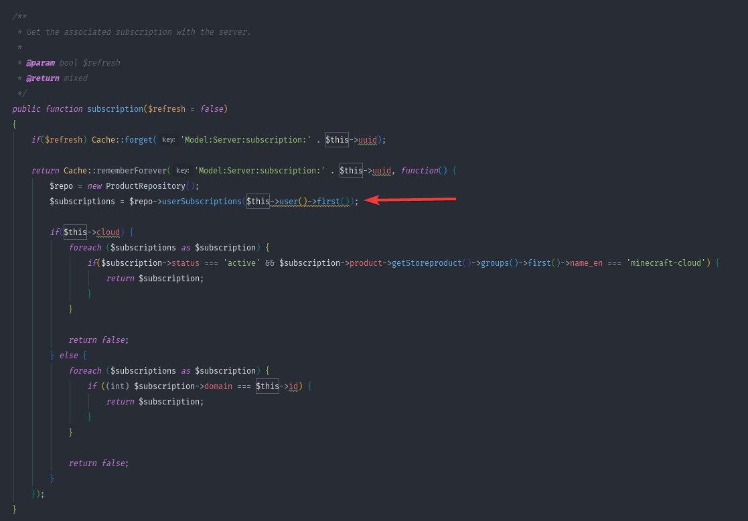Click the (int) type cast
The width and height of the screenshot is (748, 521).
pos(118,386)
